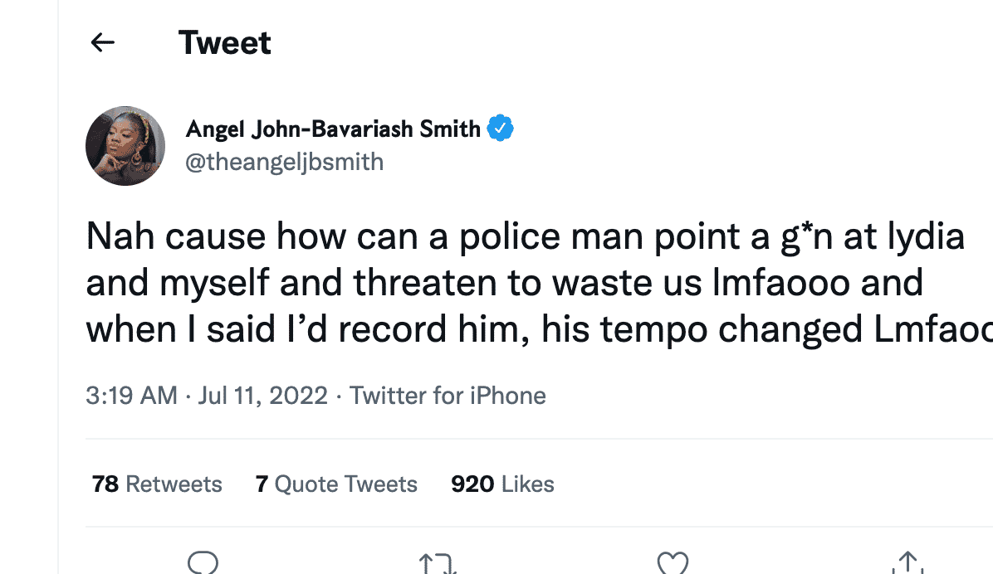Go back using the left arrow
The height and width of the screenshot is (574, 993).
103,43
